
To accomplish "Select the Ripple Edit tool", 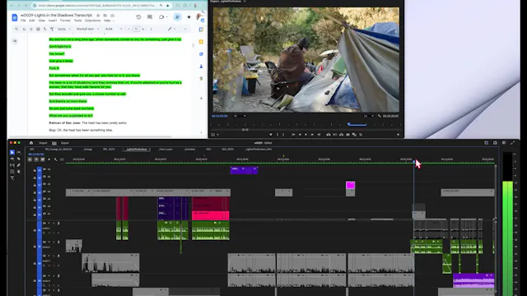I will pos(12,159).
